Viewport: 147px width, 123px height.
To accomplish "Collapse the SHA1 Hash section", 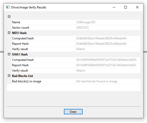I will (x=9, y=54).
